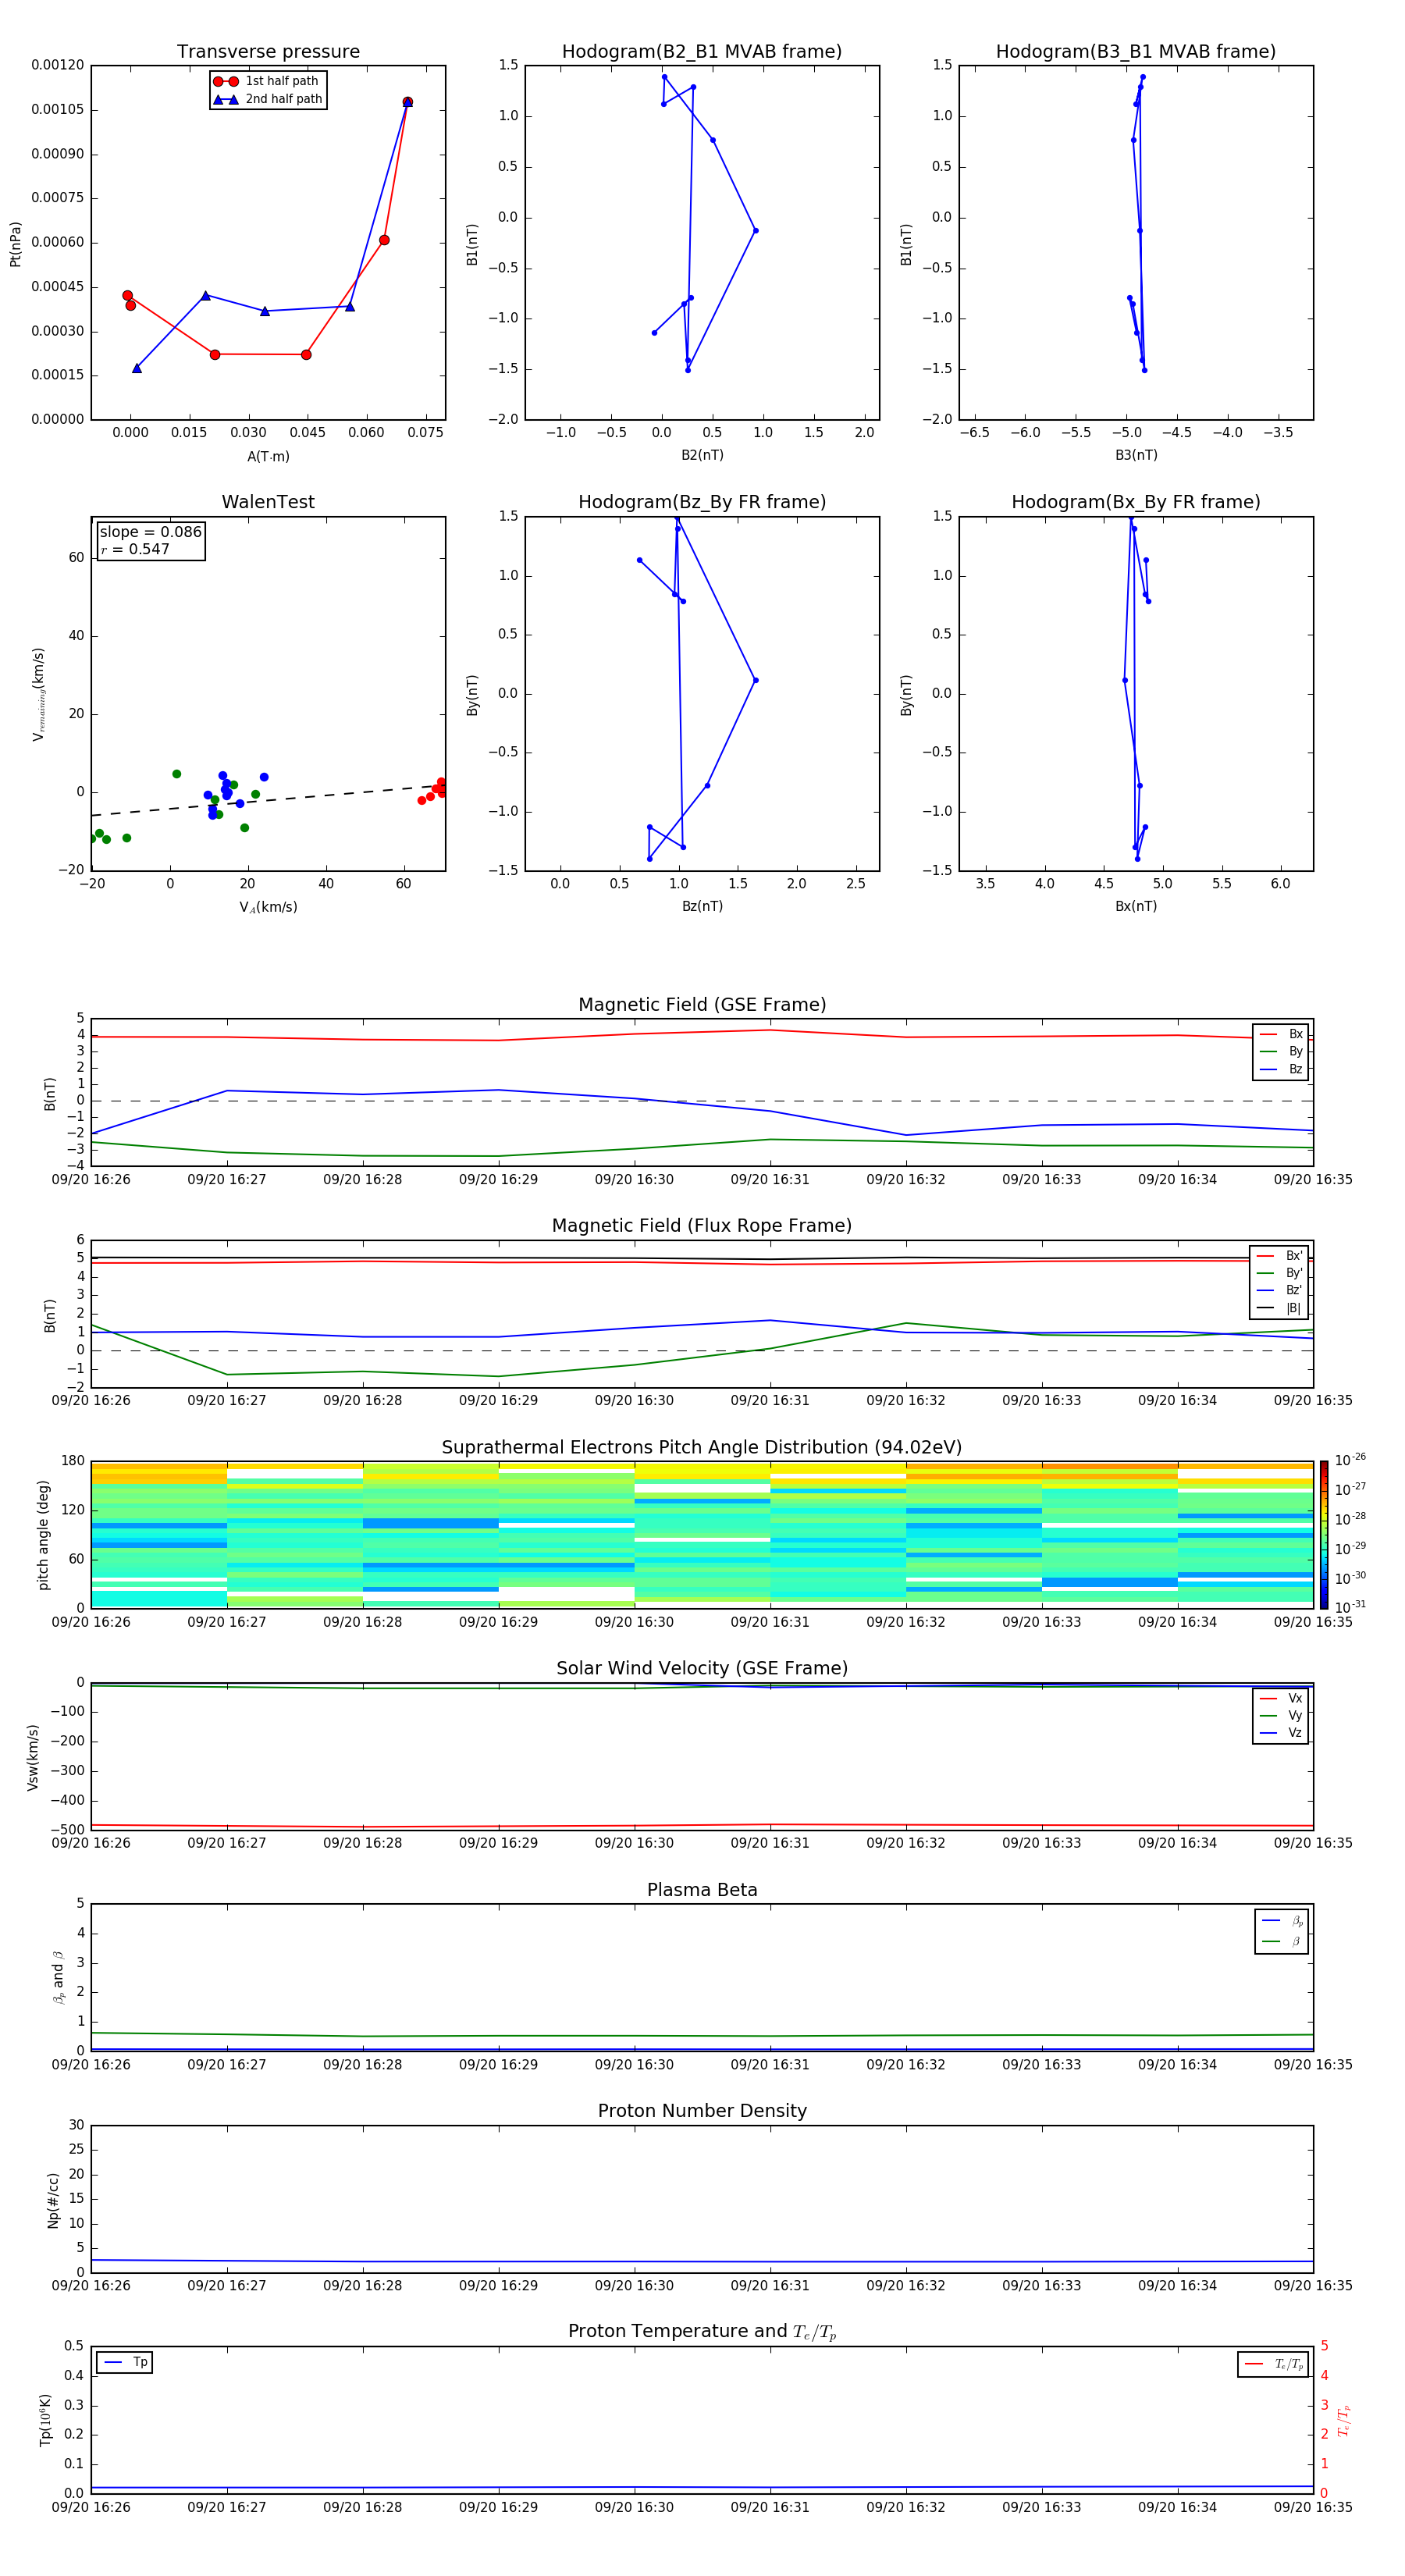Click the red "Te/Tp" right y-axis label
Viewport: 1405px width, 2576px height.
pyautogui.click(x=1344, y=2420)
